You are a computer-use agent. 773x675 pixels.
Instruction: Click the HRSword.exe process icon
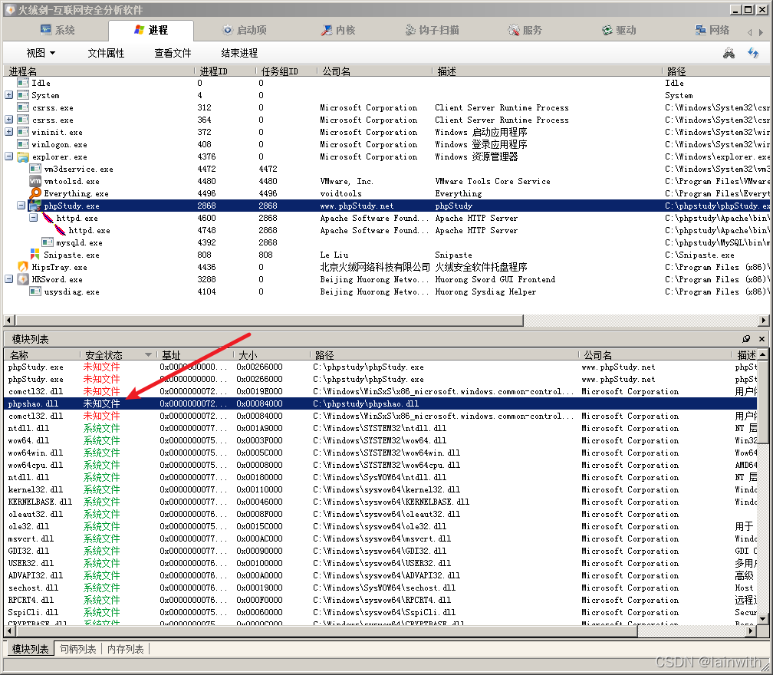coord(23,279)
